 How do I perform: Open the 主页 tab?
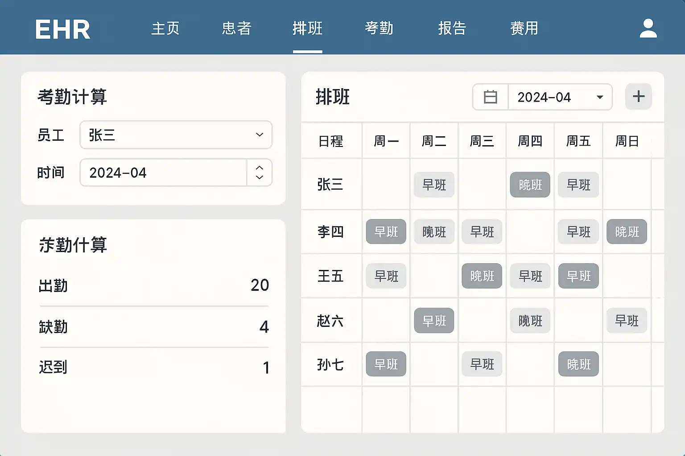[165, 28]
